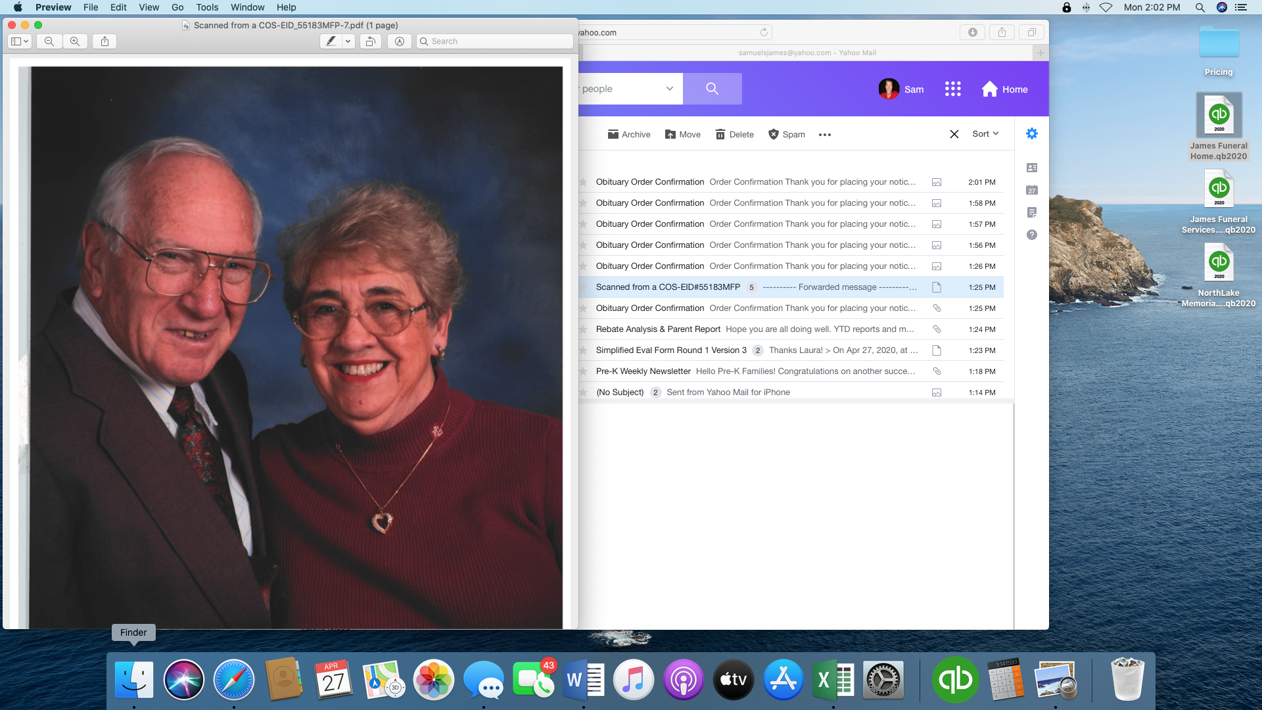Screen dimensions: 1262x710
Task: Star the Rebate Analysis & Parent Report email
Action: [583, 329]
